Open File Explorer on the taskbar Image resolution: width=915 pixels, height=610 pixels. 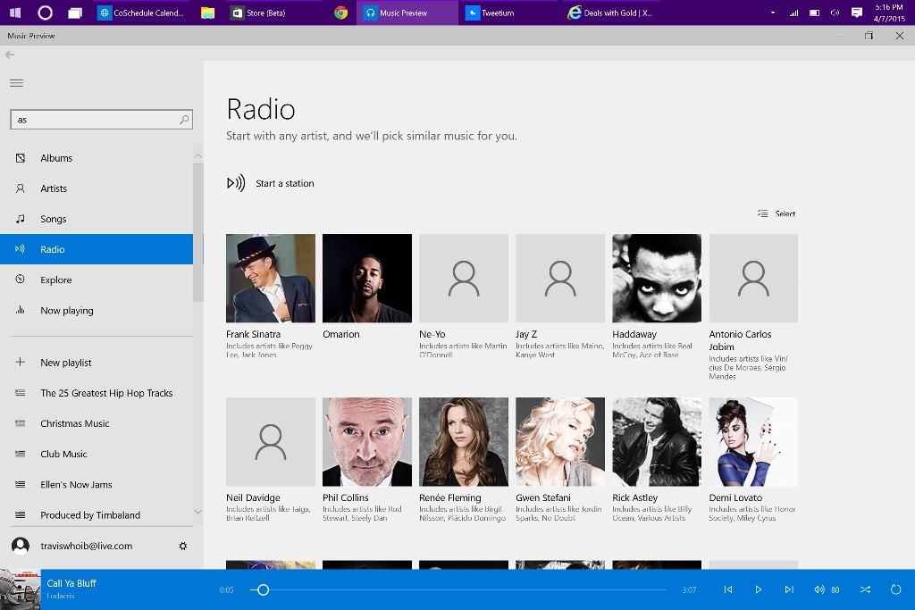coord(207,13)
